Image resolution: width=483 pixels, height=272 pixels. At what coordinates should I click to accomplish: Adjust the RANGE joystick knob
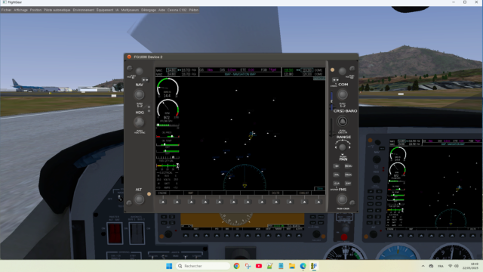pos(342,147)
